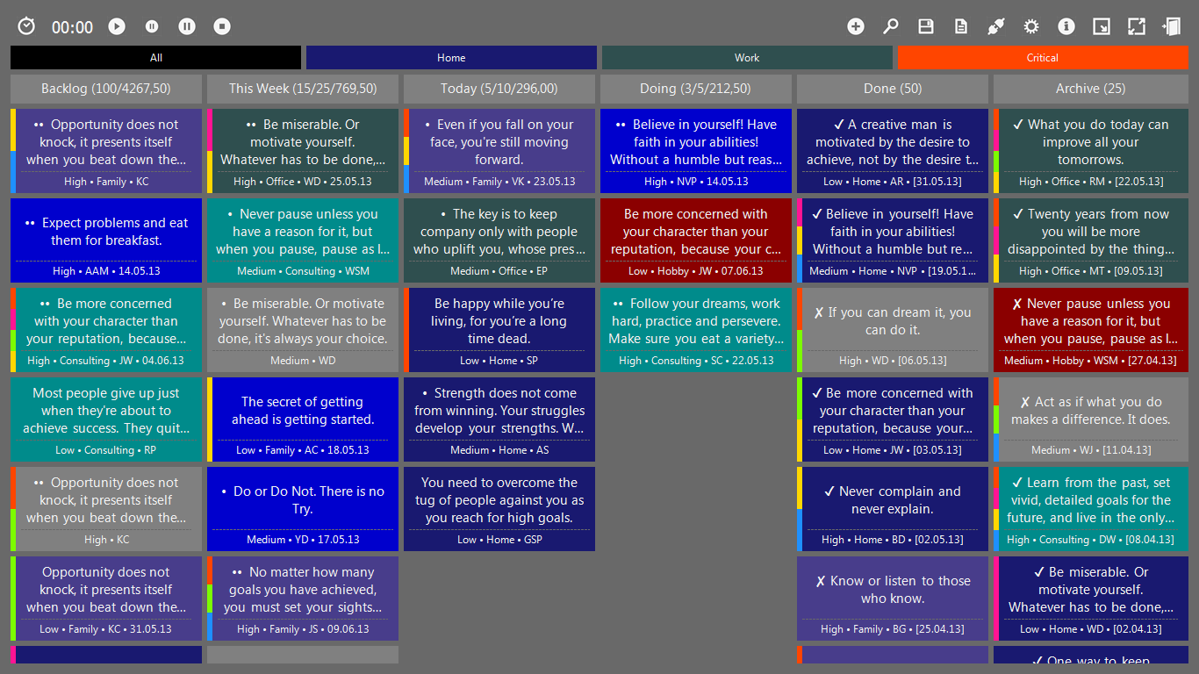Open the 'Expect problems and eat them' card
The image size is (1199, 674).
[x=106, y=240]
